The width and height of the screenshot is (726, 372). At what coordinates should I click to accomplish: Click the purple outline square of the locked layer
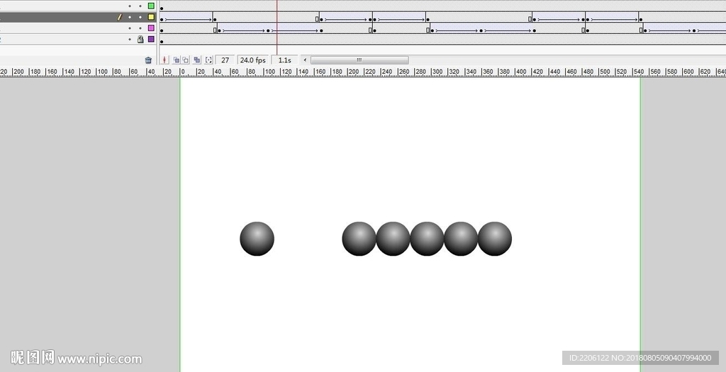click(x=151, y=40)
